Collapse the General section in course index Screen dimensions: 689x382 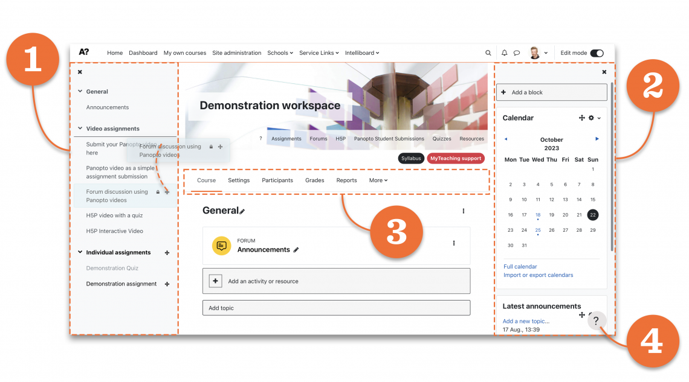click(x=80, y=92)
